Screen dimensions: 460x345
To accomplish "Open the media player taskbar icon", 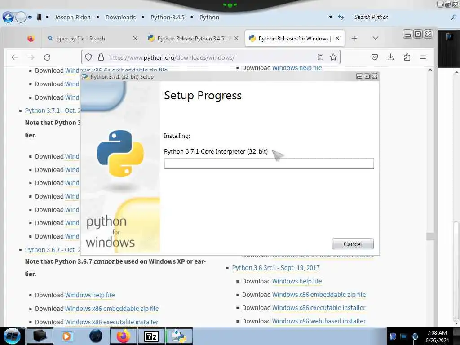I will tap(66, 336).
